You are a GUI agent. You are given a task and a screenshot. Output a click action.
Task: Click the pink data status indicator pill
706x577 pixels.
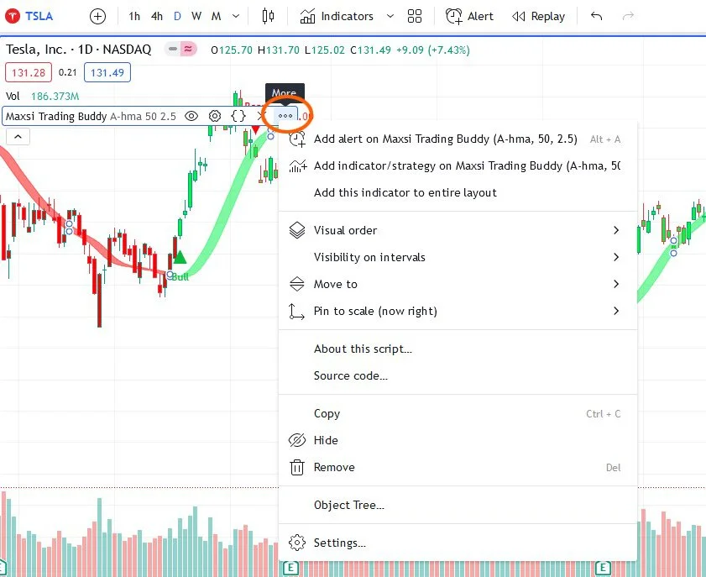188,49
